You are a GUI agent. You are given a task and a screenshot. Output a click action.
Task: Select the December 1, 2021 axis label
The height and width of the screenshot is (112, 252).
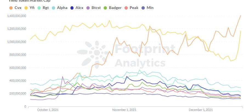(x=201, y=110)
